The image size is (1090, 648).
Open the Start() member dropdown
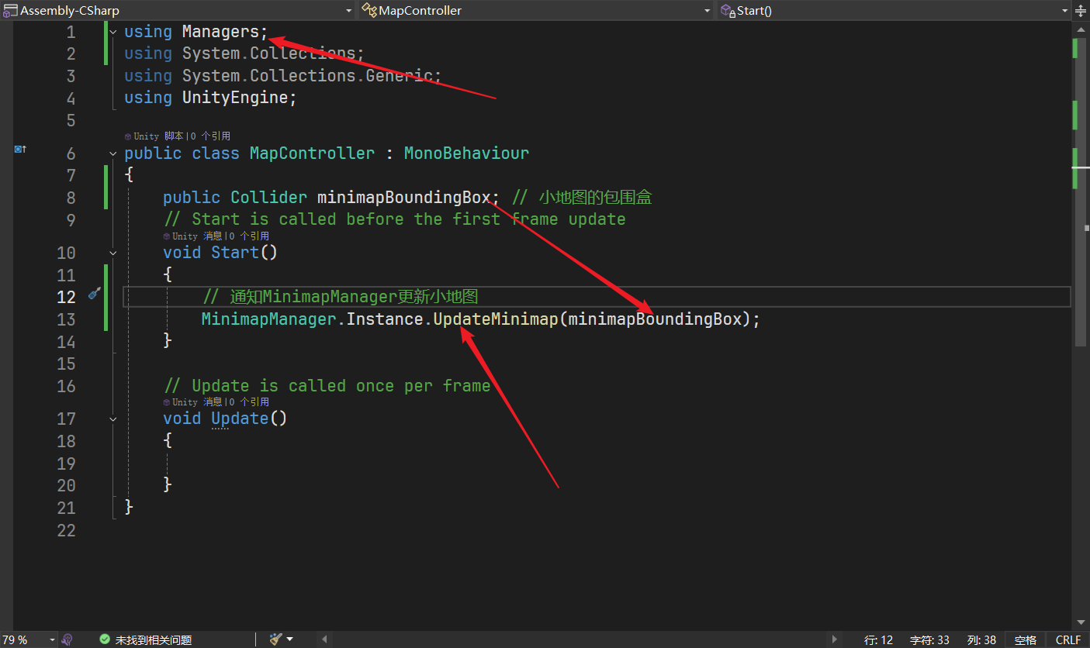pyautogui.click(x=1064, y=11)
